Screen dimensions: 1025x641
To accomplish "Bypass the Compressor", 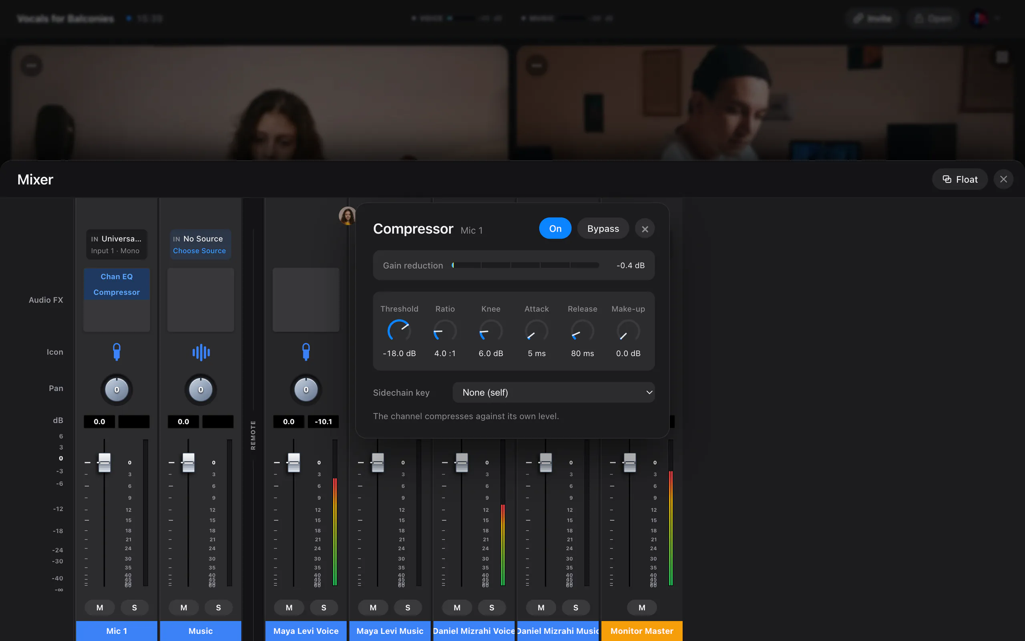I will pos(603,228).
